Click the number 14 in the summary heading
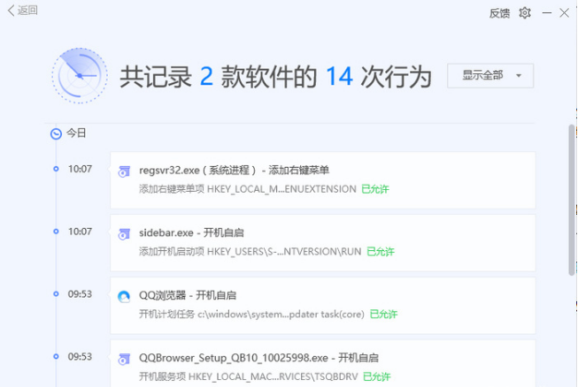Viewport: 578px width, 387px height. 339,77
